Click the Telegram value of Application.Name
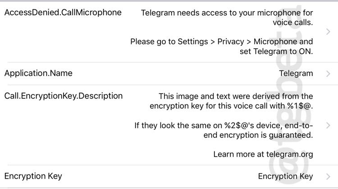This screenshot has height=189, width=338. (x=296, y=73)
